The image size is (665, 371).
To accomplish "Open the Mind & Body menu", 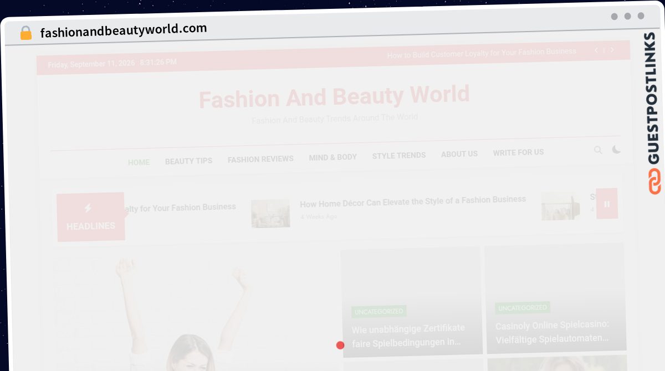I will click(x=332, y=157).
